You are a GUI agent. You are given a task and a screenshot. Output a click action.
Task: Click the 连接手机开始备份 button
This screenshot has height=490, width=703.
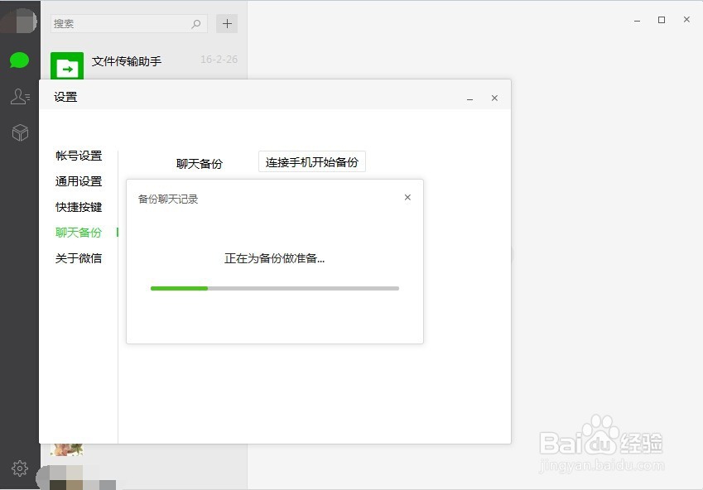coord(312,162)
